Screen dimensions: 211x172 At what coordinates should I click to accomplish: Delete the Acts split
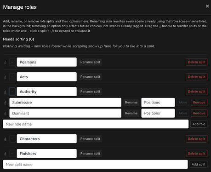point(196,77)
